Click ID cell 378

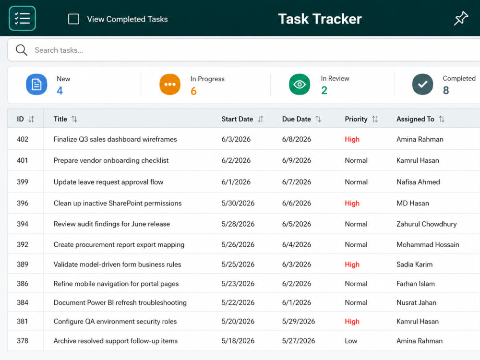point(23,341)
